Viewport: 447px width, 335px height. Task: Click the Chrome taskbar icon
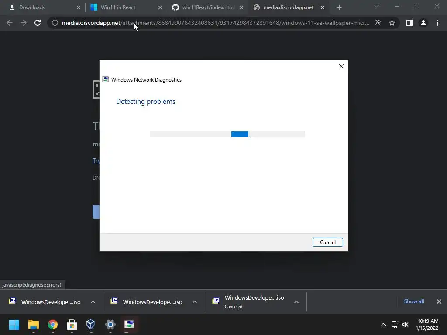(x=53, y=325)
